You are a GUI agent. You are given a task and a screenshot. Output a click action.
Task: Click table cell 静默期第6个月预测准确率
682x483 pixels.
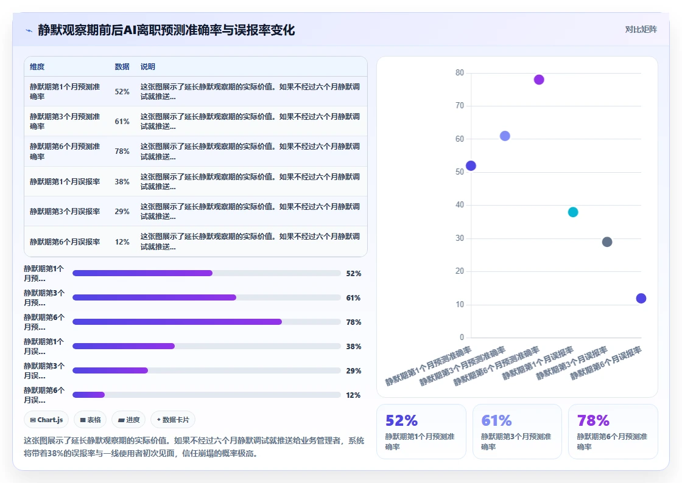click(x=65, y=151)
